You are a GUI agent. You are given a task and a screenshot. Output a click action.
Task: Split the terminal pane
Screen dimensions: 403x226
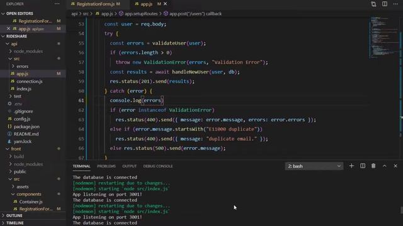(363, 166)
